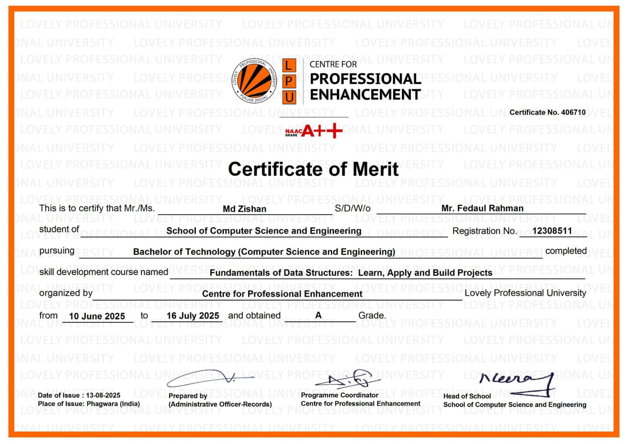Click the orange 'U' letter block
This screenshot has width=629, height=444.
coord(289,97)
